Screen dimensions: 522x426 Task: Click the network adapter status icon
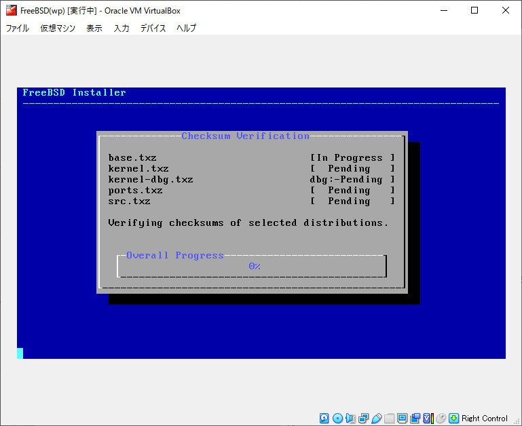pyautogui.click(x=364, y=418)
